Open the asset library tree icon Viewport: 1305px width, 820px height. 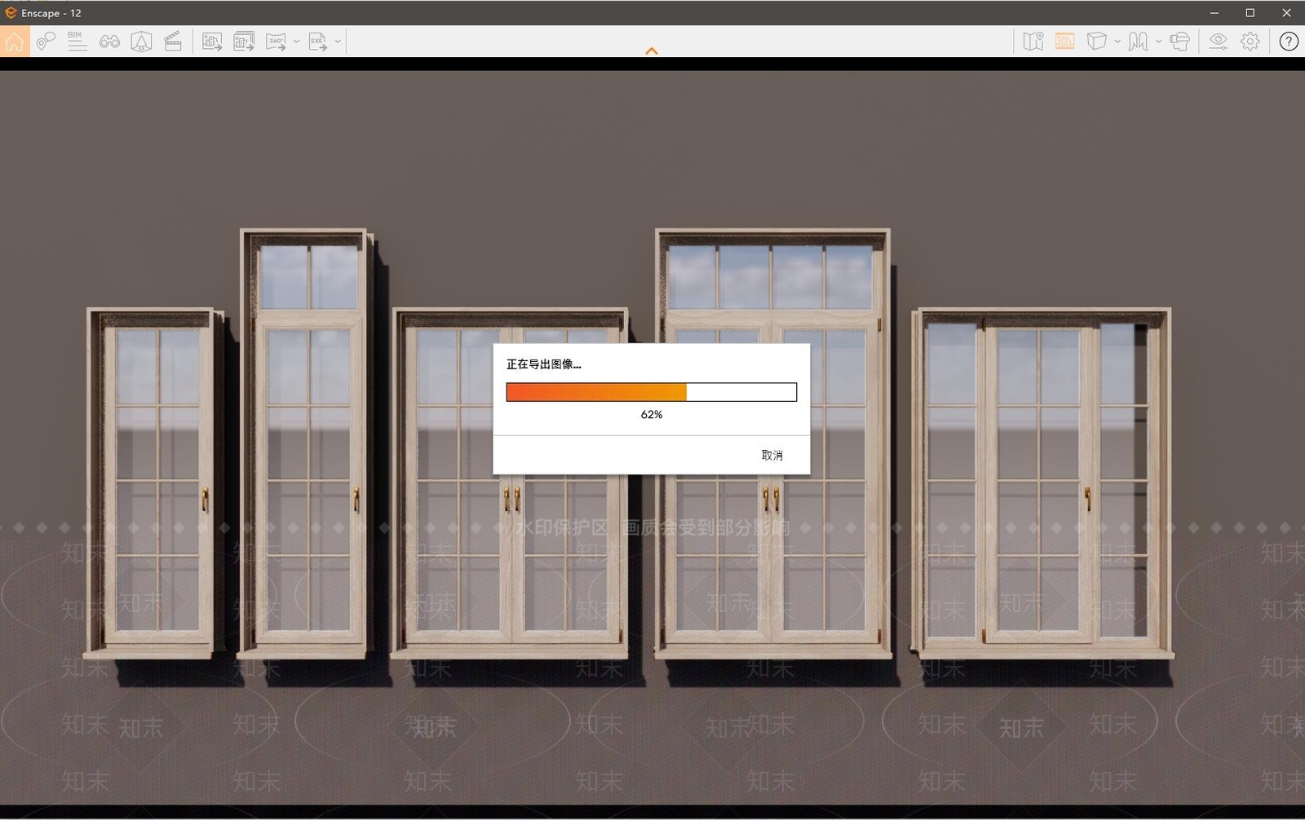point(141,41)
